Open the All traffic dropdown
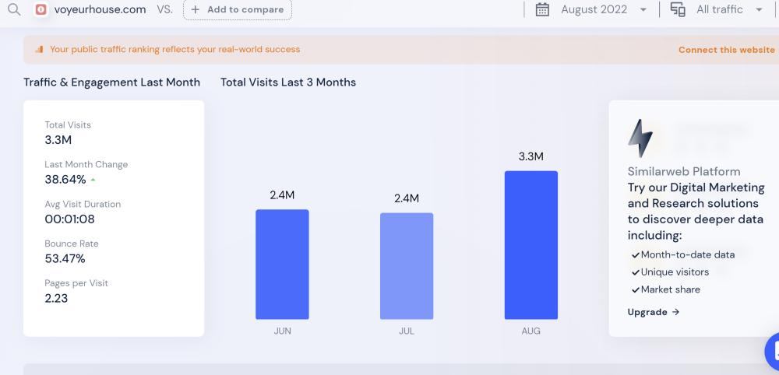This screenshot has height=375, width=779. [x=759, y=10]
